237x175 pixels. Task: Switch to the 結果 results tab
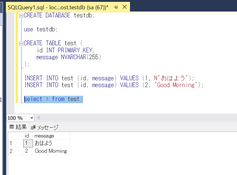click(18, 127)
